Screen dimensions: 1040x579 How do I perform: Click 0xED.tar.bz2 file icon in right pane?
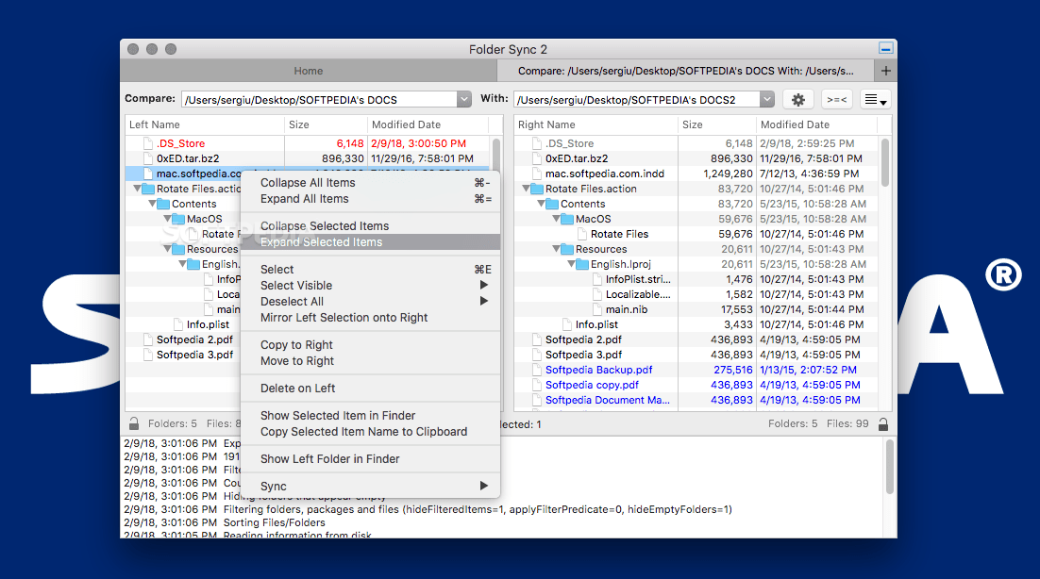pyautogui.click(x=537, y=158)
